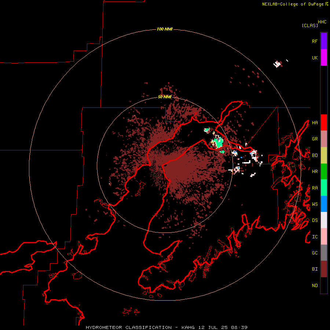The image size is (330, 330).
Task: Click the DS legend label
Action: [315, 220]
